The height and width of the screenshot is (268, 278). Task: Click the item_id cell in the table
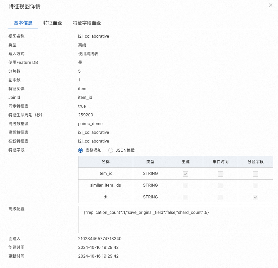pyautogui.click(x=105, y=174)
